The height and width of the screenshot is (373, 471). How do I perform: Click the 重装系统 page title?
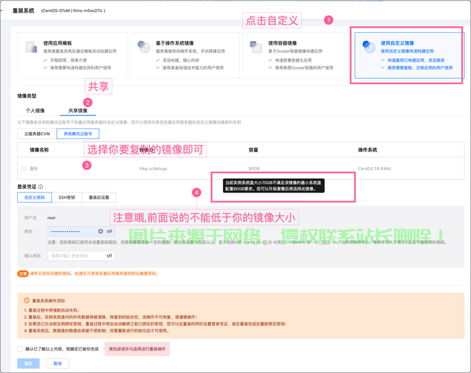23,10
